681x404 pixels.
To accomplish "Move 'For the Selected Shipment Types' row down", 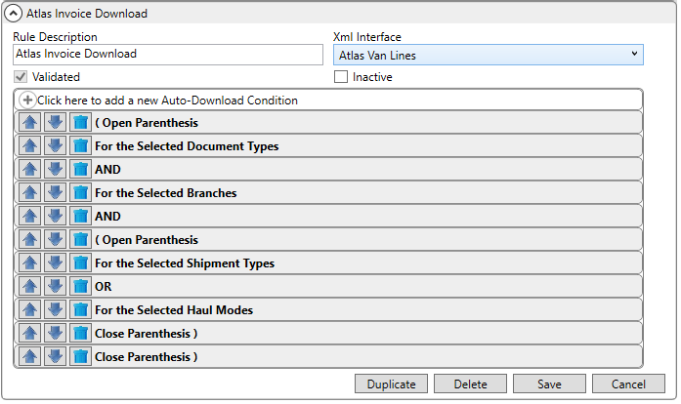I will pos(55,263).
